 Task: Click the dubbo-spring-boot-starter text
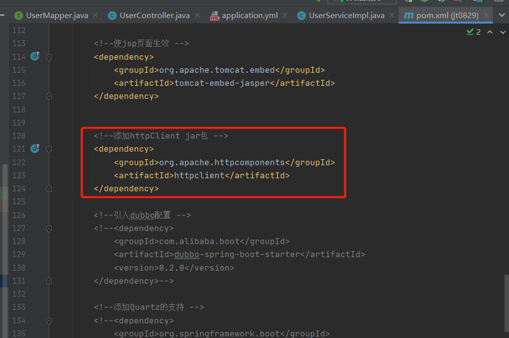[x=237, y=255]
